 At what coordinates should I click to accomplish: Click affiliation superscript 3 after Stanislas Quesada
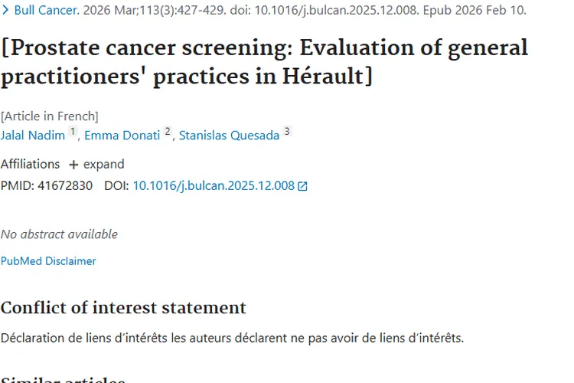pyautogui.click(x=287, y=132)
